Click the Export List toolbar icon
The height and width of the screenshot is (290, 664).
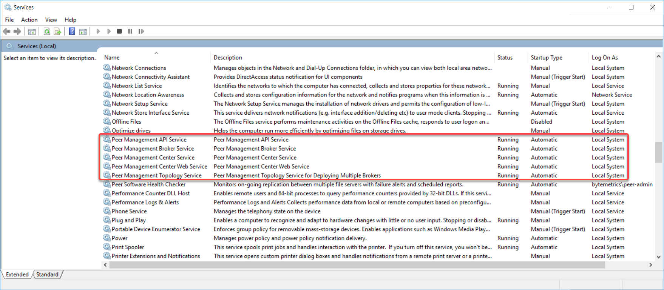coord(57,31)
